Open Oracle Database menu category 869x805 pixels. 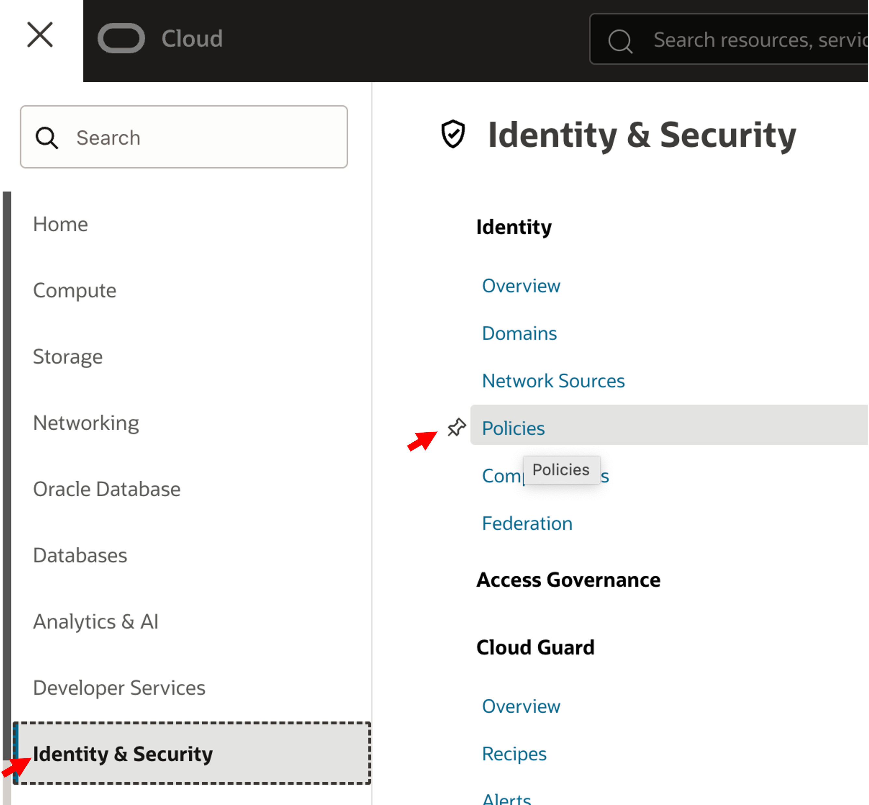pos(107,489)
